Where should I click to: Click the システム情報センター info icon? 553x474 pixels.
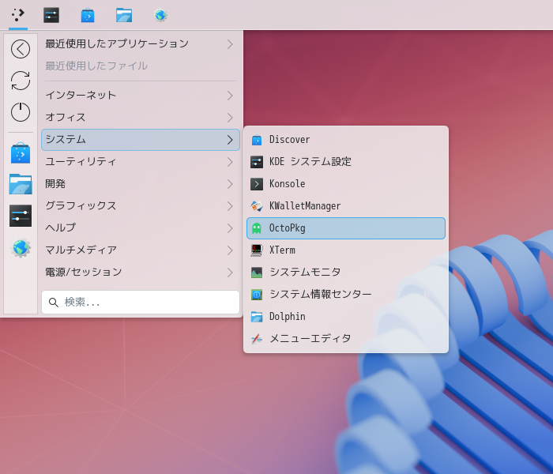pyautogui.click(x=257, y=295)
